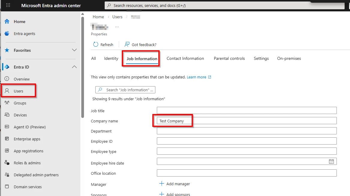350x196 pixels.
Task: Open the app launcher waffle icon
Action: (x=8, y=5)
